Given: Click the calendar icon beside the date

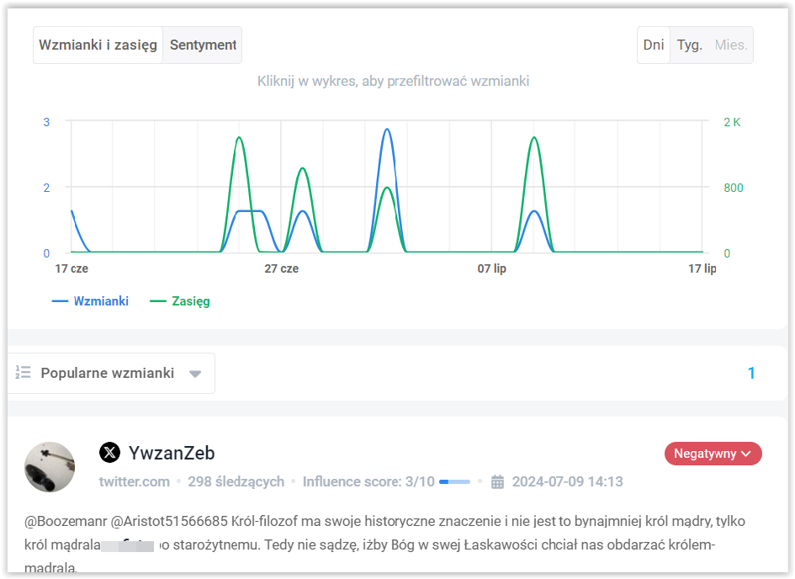Looking at the screenshot, I should (x=497, y=481).
